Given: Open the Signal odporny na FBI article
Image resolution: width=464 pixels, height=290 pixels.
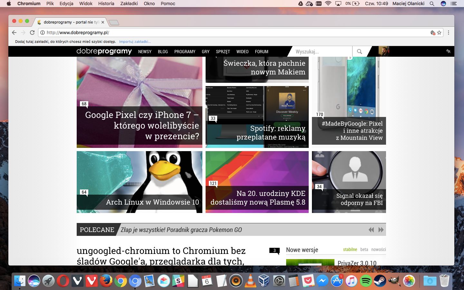Looking at the screenshot, I should (x=349, y=182).
